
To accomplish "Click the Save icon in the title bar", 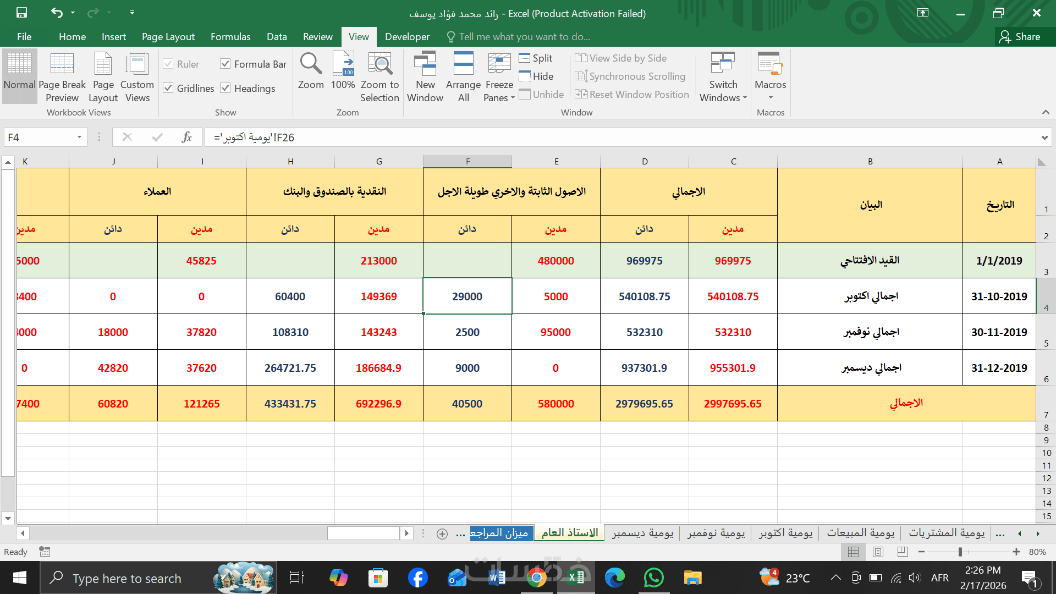I will 21,13.
